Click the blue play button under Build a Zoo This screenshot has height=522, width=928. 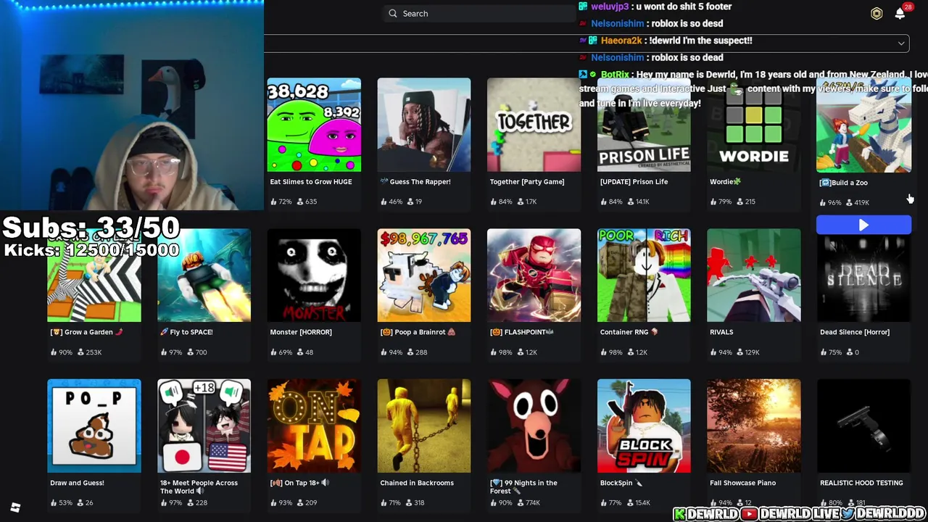(x=863, y=225)
